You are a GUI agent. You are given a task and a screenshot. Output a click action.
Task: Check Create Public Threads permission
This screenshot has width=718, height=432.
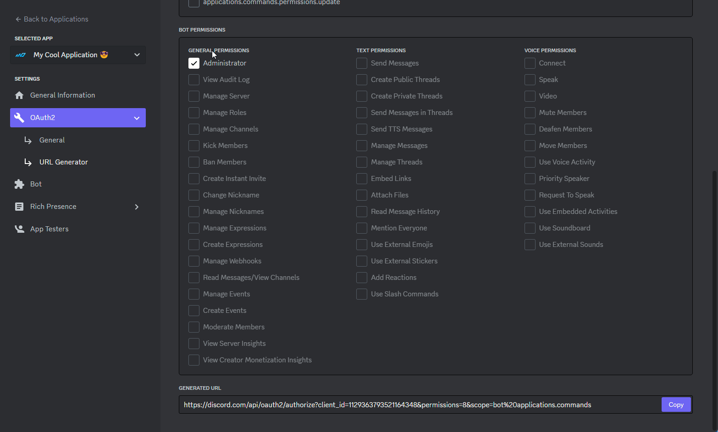pos(362,80)
